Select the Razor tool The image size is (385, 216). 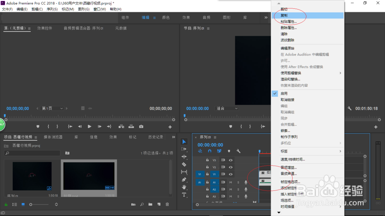click(184, 164)
